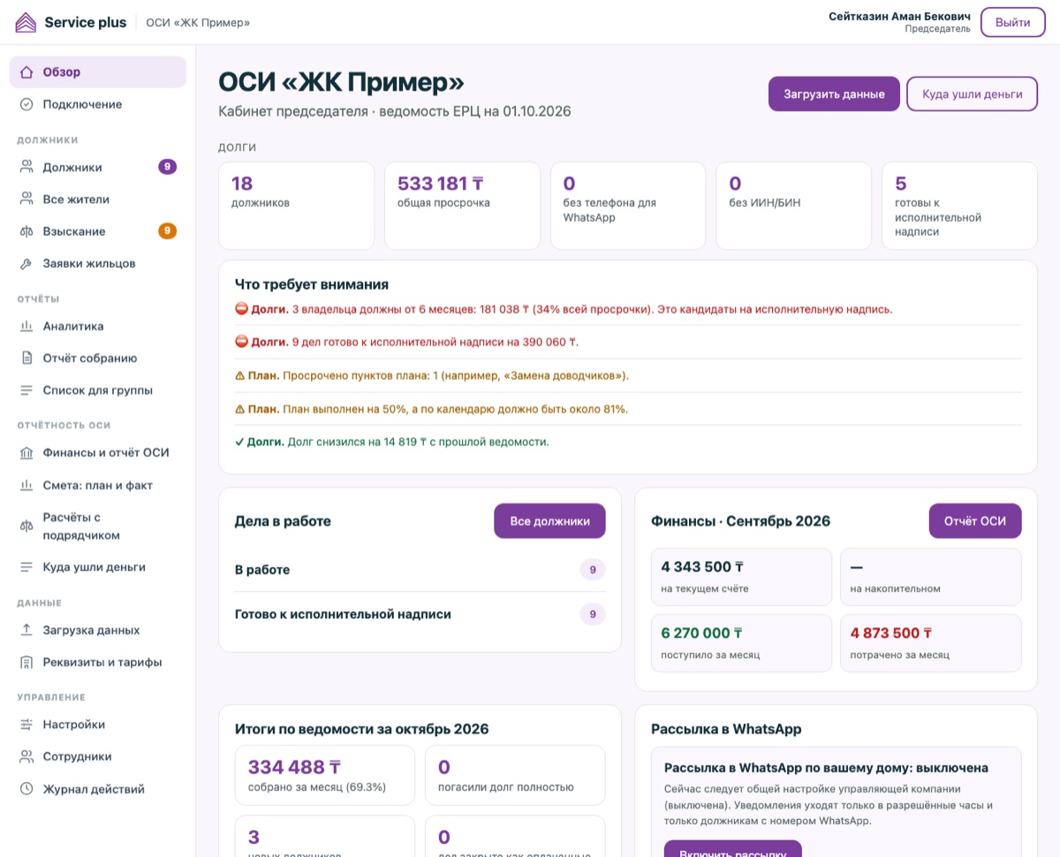
Task: Open the 533 181 ₸ общая просрочка card
Action: [x=462, y=206]
